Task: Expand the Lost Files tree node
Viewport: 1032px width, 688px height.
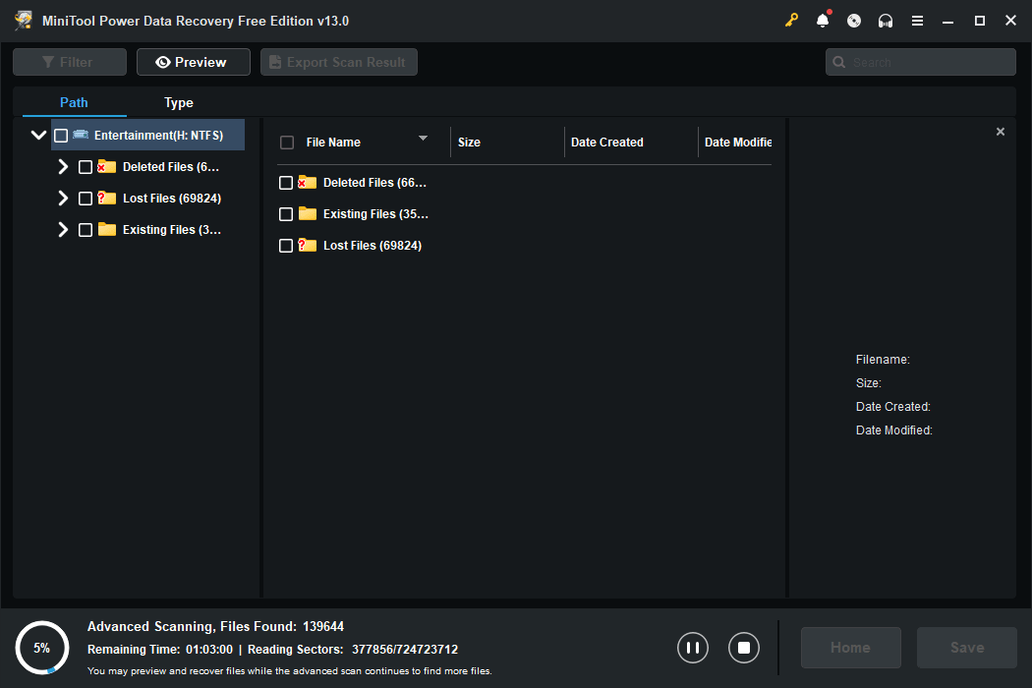Action: [x=63, y=199]
